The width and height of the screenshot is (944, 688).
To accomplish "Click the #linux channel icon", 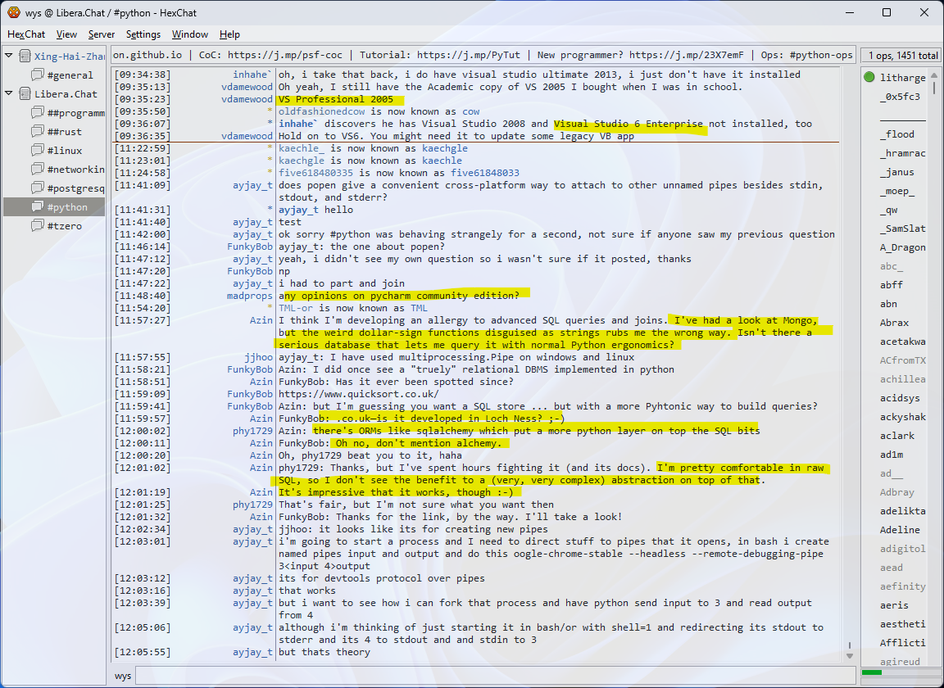I will coord(38,151).
